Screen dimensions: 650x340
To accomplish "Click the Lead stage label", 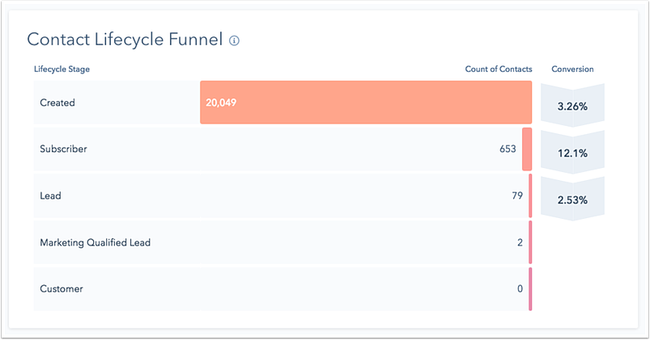I will pyautogui.click(x=50, y=195).
